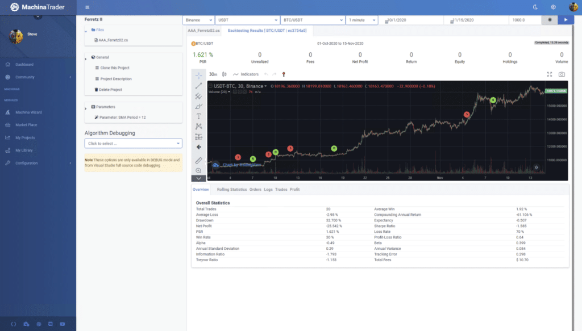The width and height of the screenshot is (582, 331).
Task: Run the backtest with play button
Action: click(x=566, y=20)
